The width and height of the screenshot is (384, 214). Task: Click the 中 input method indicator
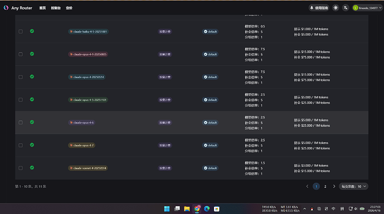(x=333, y=209)
